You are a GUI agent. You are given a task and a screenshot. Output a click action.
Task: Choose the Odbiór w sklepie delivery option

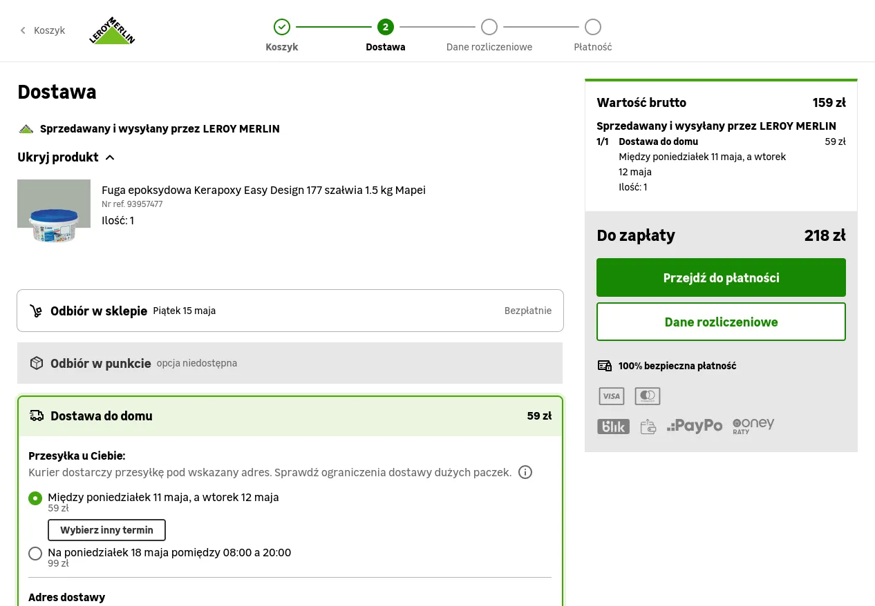pos(290,311)
